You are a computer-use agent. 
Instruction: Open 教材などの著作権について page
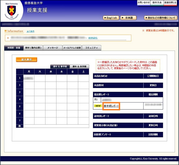pos(160,18)
